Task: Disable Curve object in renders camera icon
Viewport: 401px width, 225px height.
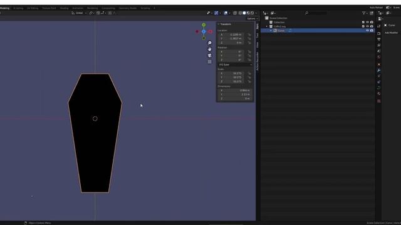Action: [372, 31]
